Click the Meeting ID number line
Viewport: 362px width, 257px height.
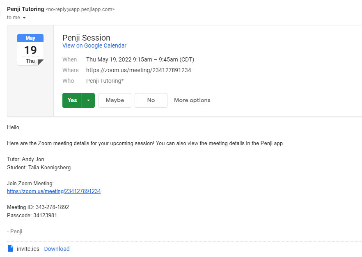(x=38, y=207)
